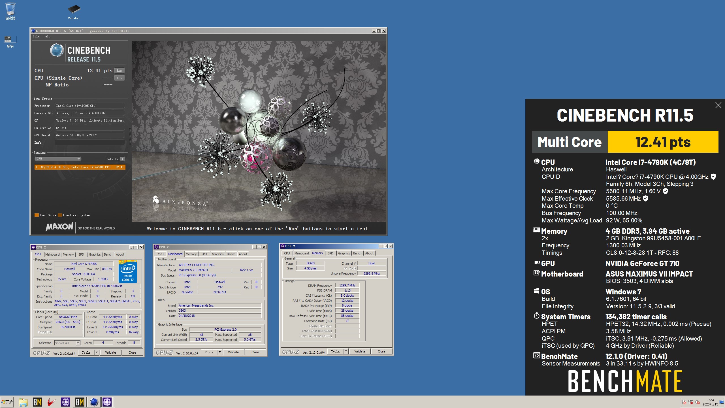Click the action center flag tray icon
The width and height of the screenshot is (725, 408).
pos(684,402)
